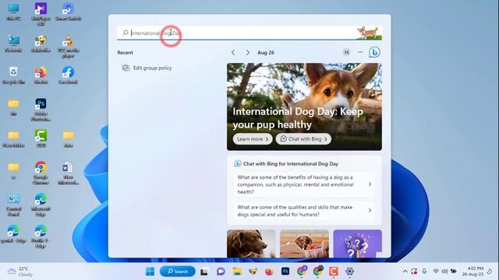Select the Facebook desktop shortcut
499x280 pixels.
[x=68, y=75]
